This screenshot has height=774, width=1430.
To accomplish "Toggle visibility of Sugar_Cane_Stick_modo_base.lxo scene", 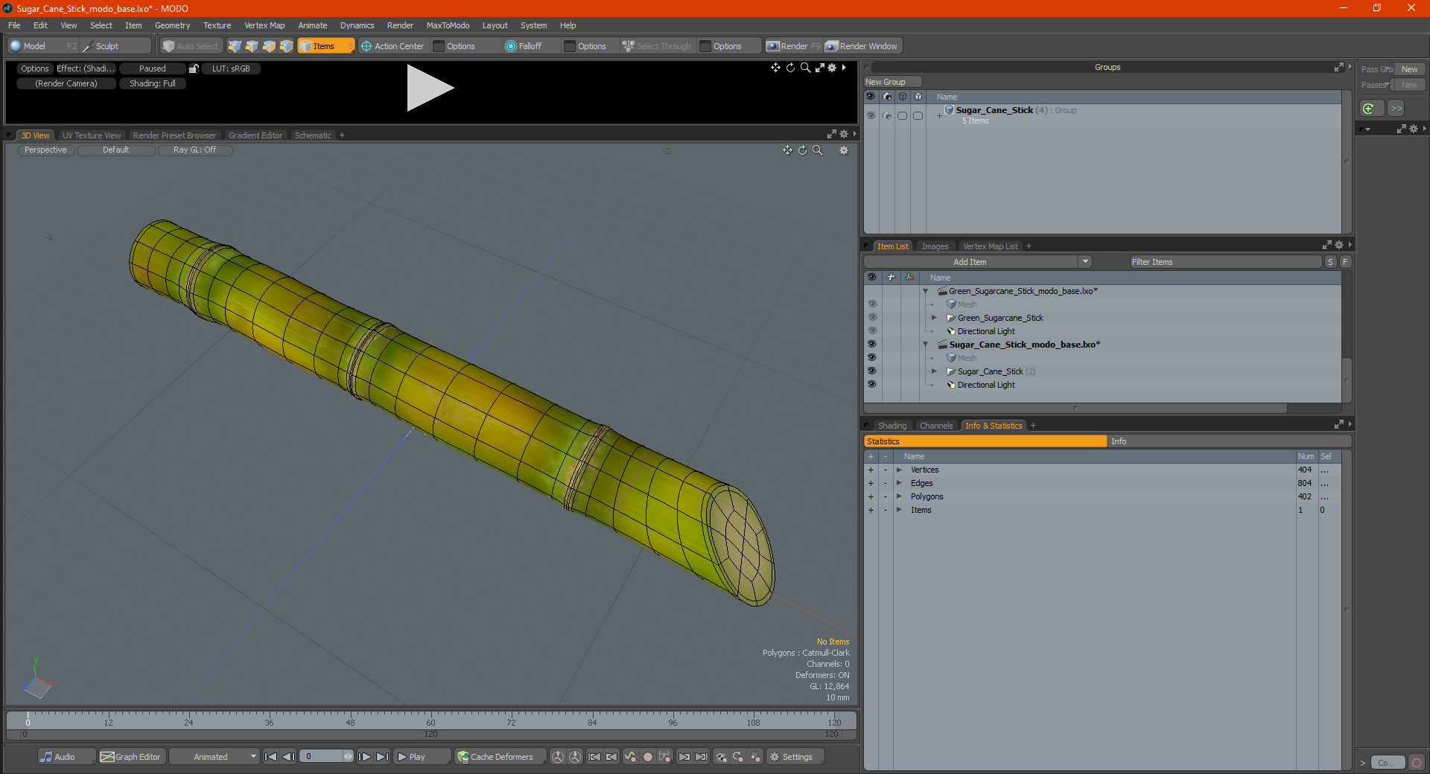I will click(x=871, y=345).
